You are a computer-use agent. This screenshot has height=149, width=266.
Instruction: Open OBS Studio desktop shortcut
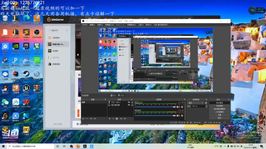[37, 34]
